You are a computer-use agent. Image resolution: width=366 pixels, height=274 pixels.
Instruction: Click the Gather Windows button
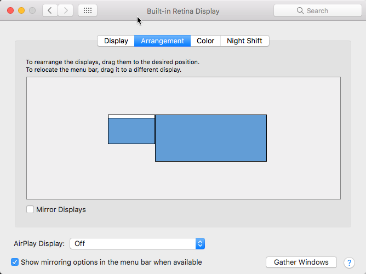click(301, 262)
